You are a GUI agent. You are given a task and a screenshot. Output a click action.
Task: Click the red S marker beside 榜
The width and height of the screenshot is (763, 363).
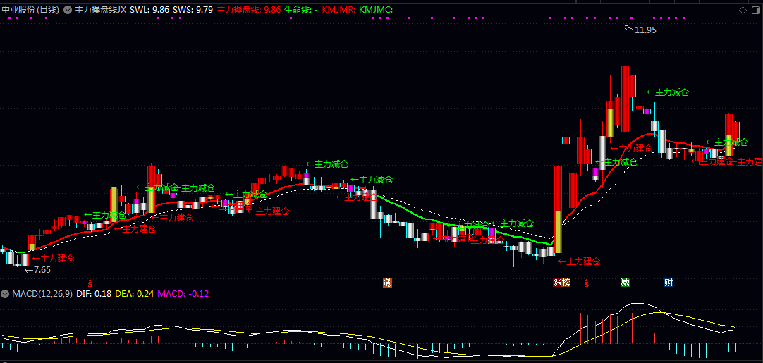tap(587, 282)
